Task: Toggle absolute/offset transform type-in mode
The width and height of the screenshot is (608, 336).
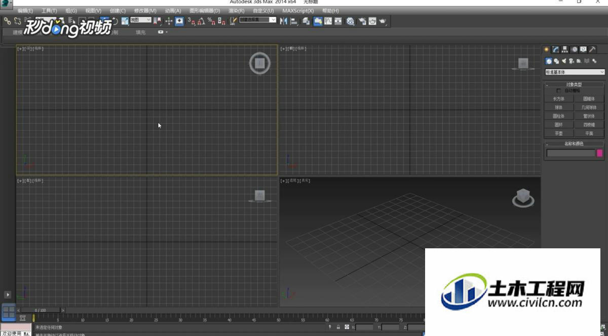Action: [347, 327]
